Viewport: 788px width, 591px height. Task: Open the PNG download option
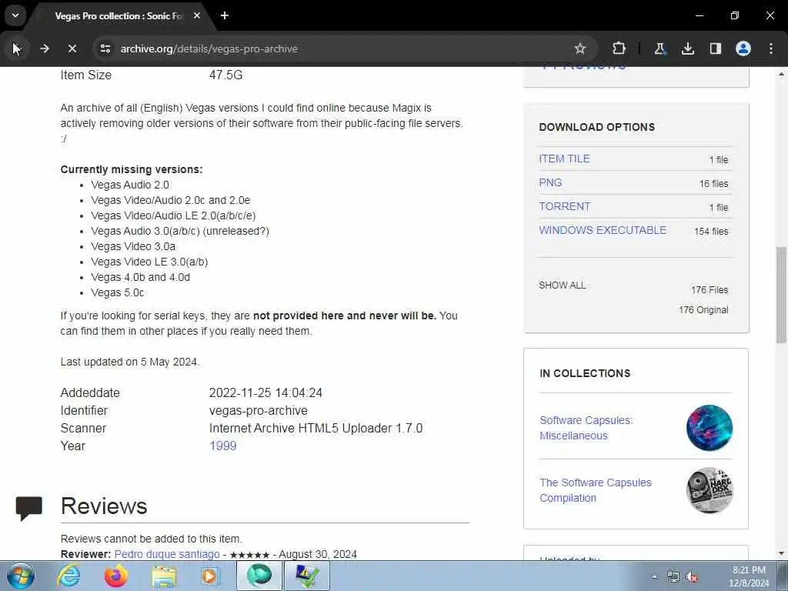tap(550, 182)
